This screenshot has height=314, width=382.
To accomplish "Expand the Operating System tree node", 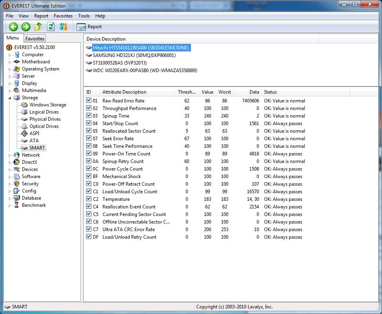I will click(10, 69).
